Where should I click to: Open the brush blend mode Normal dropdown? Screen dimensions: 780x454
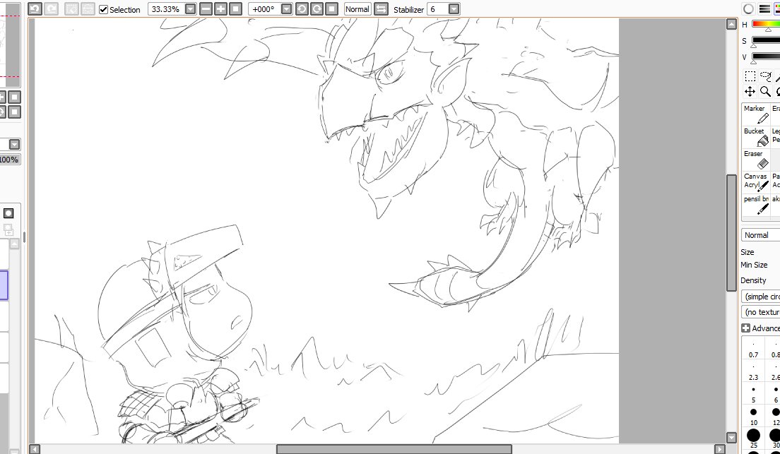click(x=761, y=235)
